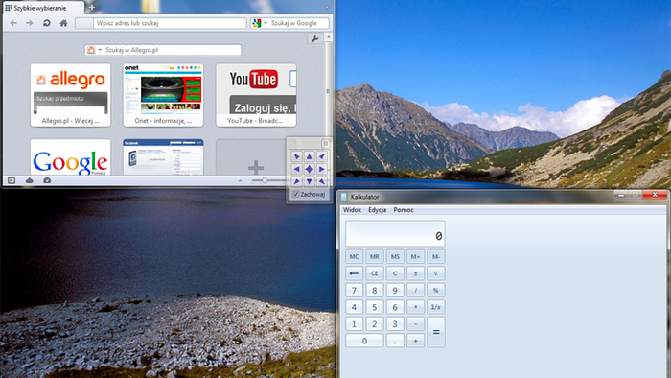Open the YouTube speed dial thumbnail

coord(256,95)
